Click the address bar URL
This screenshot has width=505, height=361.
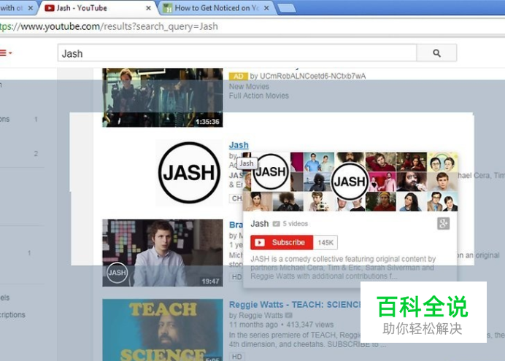[109, 26]
